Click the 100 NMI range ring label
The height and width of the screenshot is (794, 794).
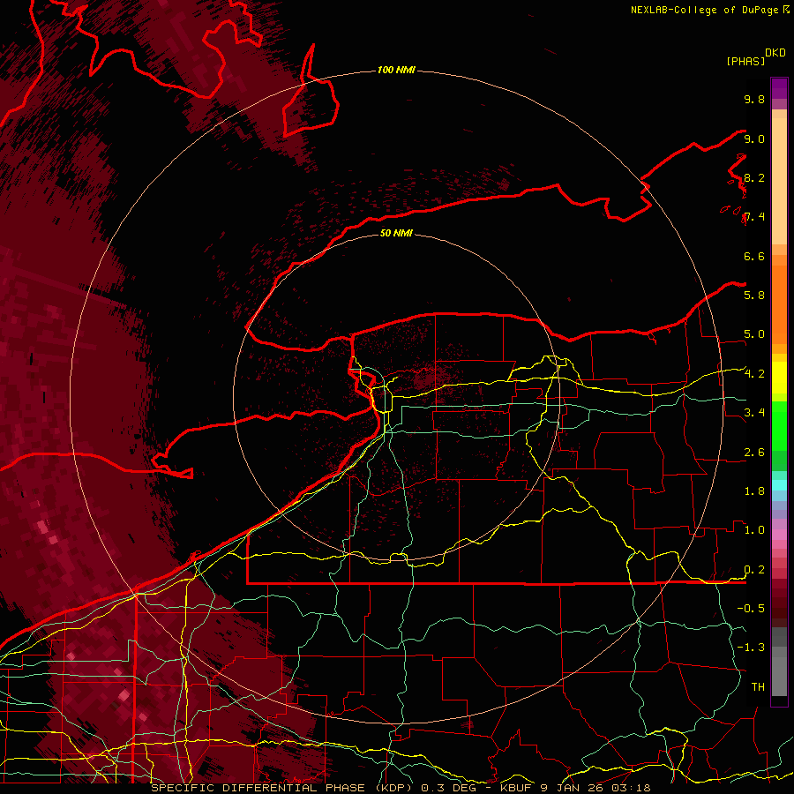tap(396, 70)
